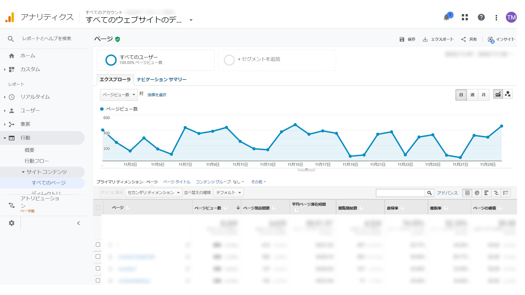The width and height of the screenshot is (525, 295).
Task: Click the 11月15日 peak data point
Action: [x=295, y=125]
